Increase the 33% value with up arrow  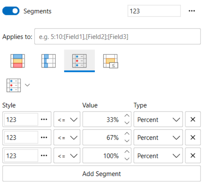point(127,115)
